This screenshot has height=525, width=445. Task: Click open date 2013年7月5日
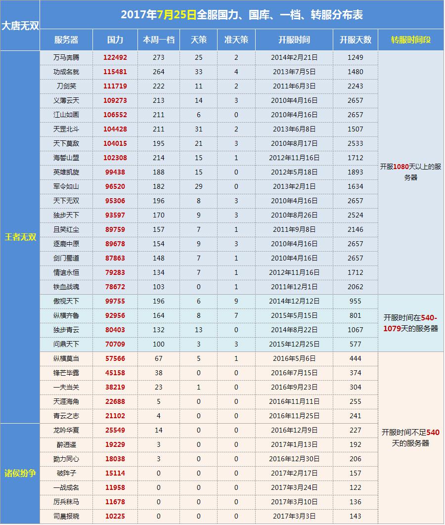(294, 72)
